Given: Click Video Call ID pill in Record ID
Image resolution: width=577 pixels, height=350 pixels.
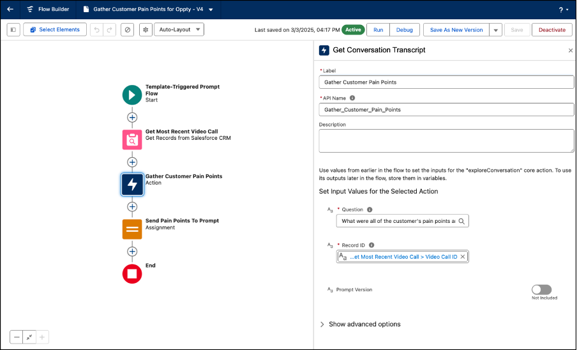Looking at the screenshot, I should (x=403, y=257).
